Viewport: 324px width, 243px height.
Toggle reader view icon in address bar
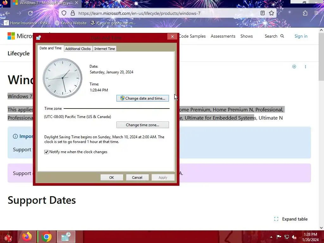(262, 13)
